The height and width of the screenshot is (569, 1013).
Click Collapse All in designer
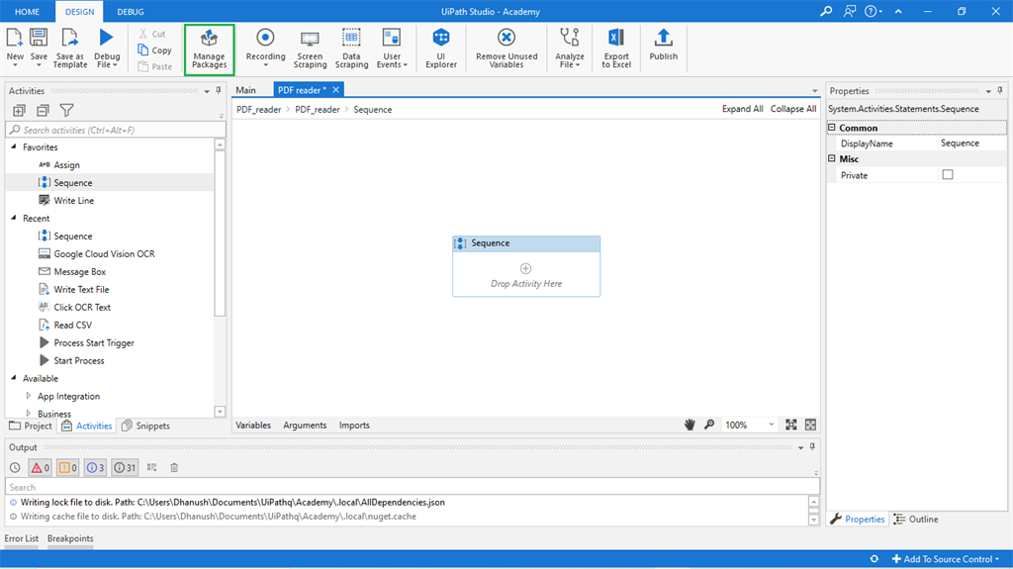[793, 109]
